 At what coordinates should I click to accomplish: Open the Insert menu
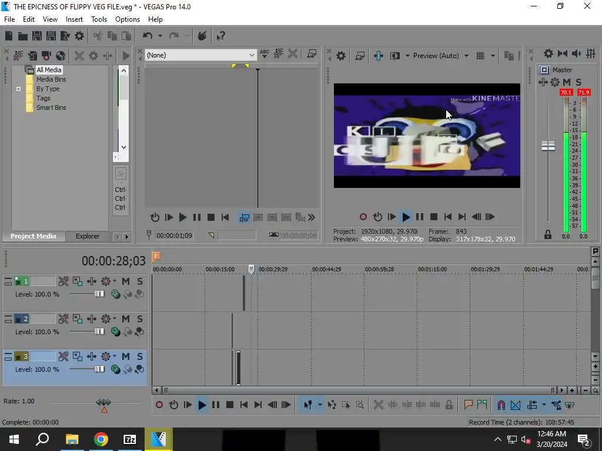tap(74, 19)
